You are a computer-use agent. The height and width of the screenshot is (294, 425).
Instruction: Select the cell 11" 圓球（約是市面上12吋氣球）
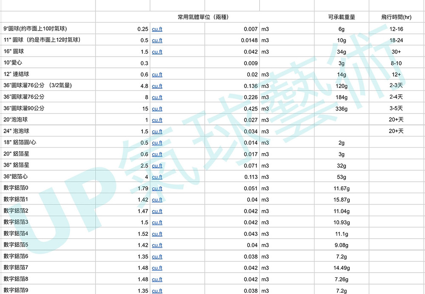tap(48, 40)
